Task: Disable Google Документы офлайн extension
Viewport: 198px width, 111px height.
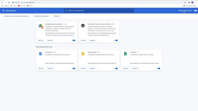Action: tap(74, 40)
